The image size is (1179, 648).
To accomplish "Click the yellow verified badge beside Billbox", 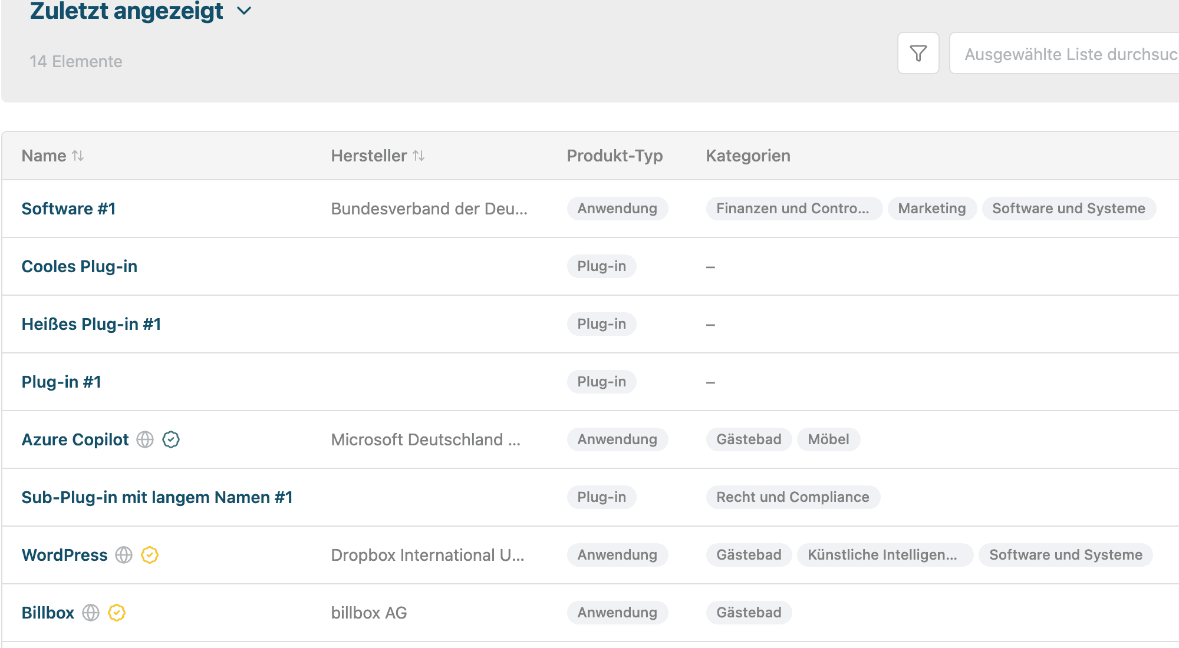I will pos(117,613).
